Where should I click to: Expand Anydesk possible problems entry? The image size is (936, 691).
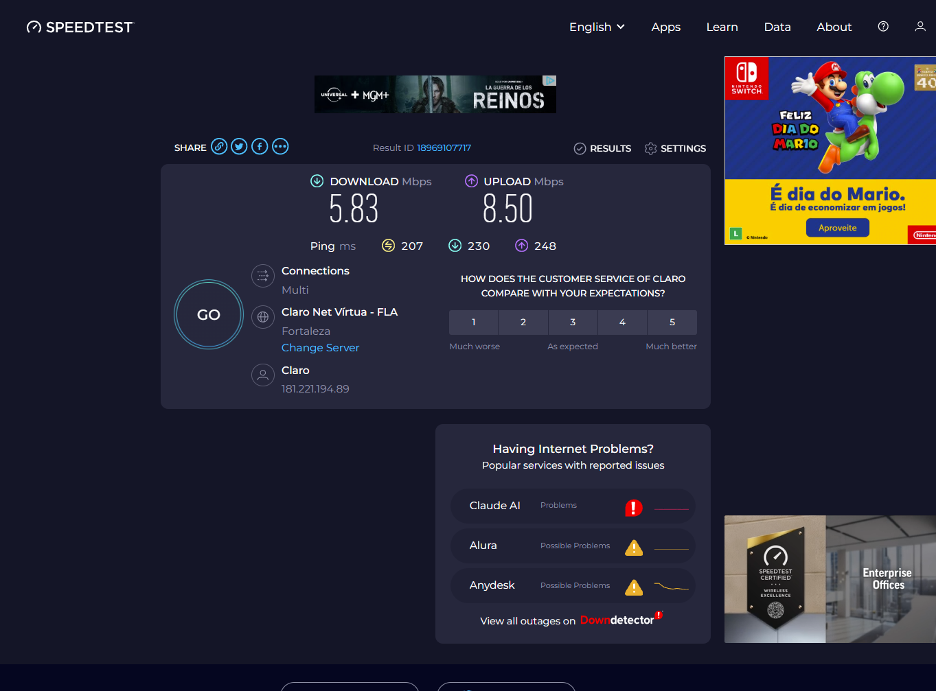[573, 586]
